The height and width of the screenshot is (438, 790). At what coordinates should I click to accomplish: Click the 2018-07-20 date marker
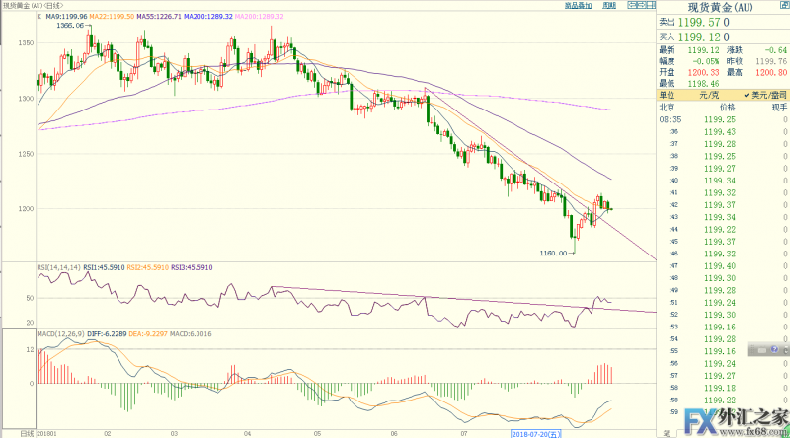(x=535, y=432)
